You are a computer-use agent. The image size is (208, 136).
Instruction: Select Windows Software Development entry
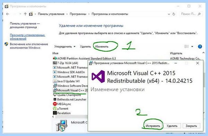click(72, 86)
